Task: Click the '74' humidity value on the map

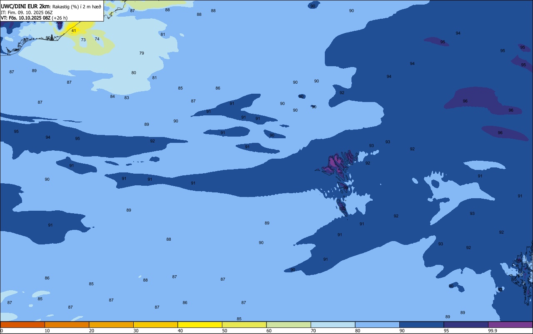Action: 97,39
